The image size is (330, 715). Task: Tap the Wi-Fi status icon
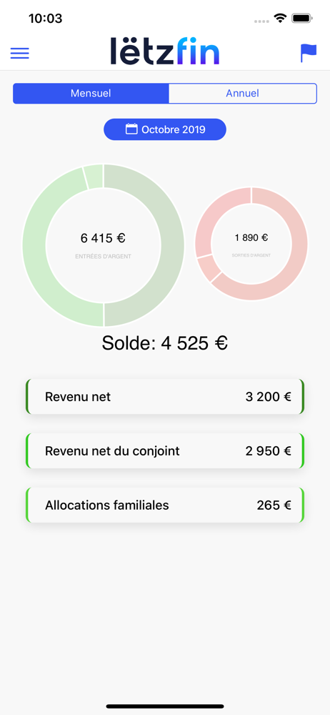click(x=279, y=19)
